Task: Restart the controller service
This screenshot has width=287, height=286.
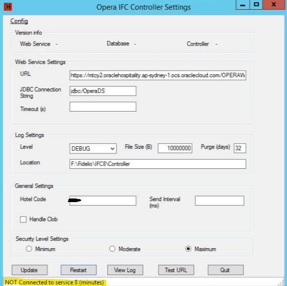Action: click(79, 270)
